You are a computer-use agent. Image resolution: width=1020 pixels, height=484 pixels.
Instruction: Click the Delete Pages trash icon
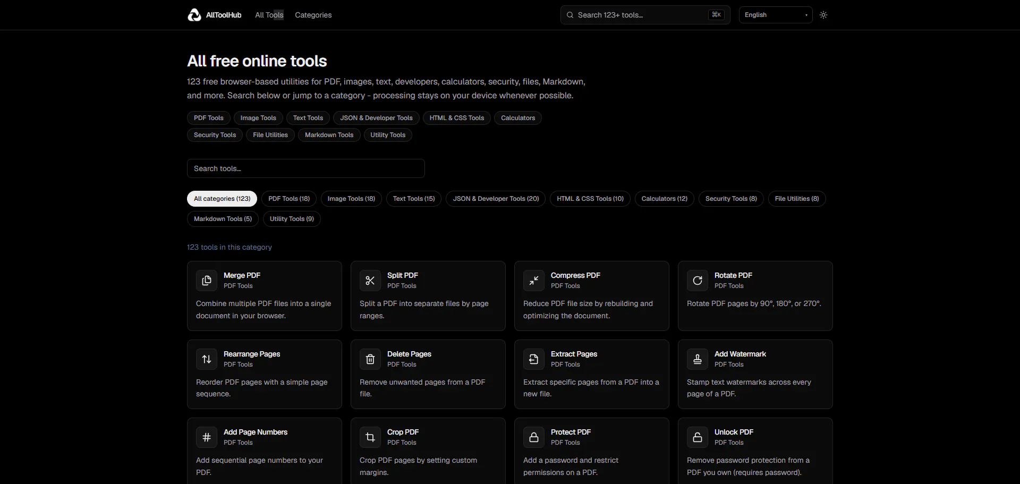[x=370, y=359]
